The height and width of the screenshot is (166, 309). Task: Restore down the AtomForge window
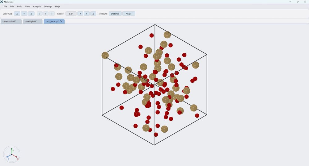tap(298, 2)
